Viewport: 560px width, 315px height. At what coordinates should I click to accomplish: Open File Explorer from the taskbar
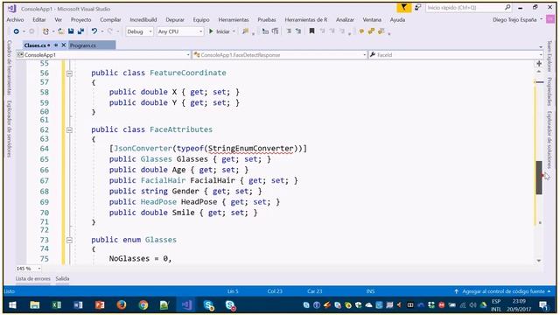(35, 305)
